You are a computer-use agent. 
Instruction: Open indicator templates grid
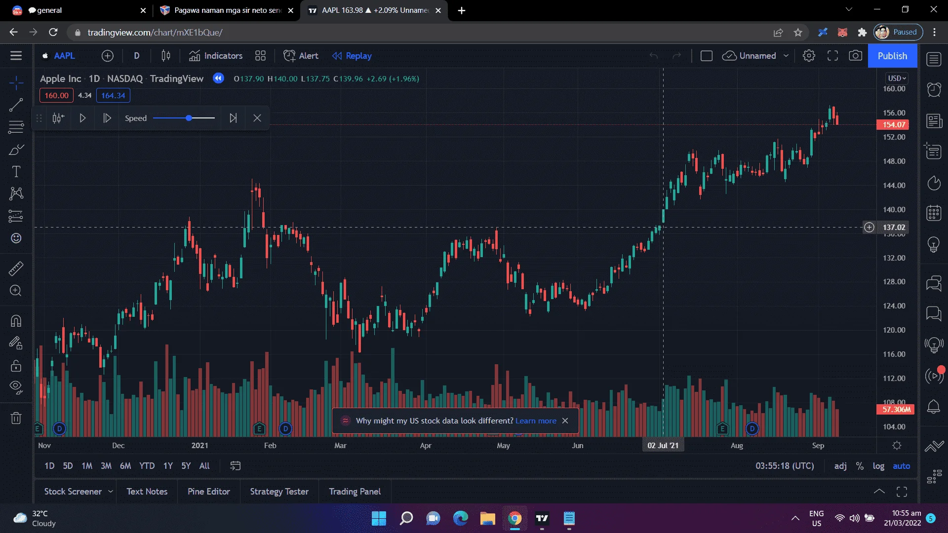[x=260, y=56]
